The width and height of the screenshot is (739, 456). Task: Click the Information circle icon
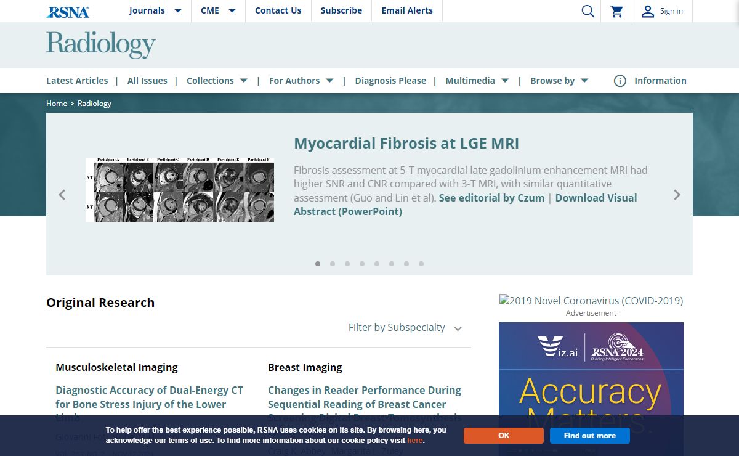(x=620, y=81)
